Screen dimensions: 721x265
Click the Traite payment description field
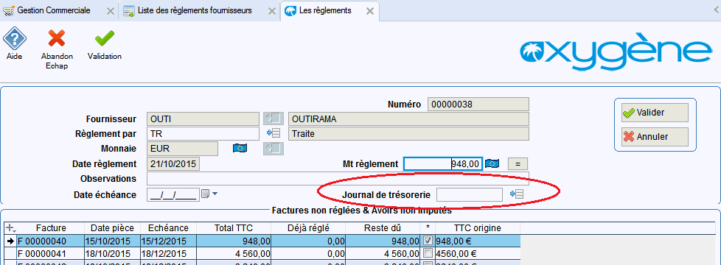point(408,134)
